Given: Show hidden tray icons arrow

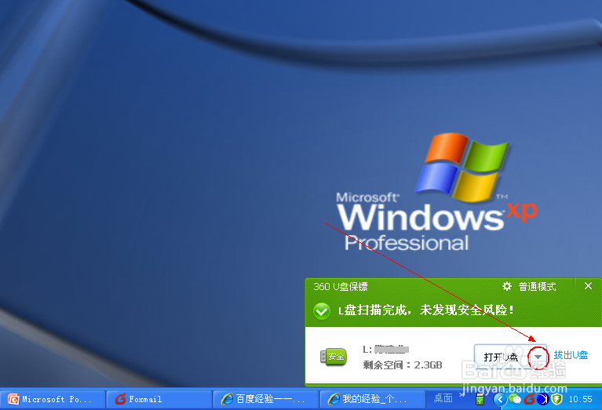Looking at the screenshot, I should 500,400.
